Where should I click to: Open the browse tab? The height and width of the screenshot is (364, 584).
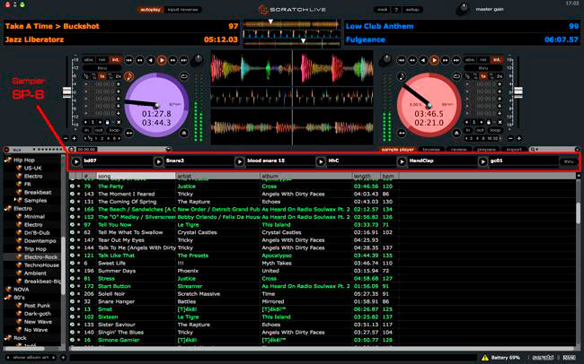(x=431, y=150)
